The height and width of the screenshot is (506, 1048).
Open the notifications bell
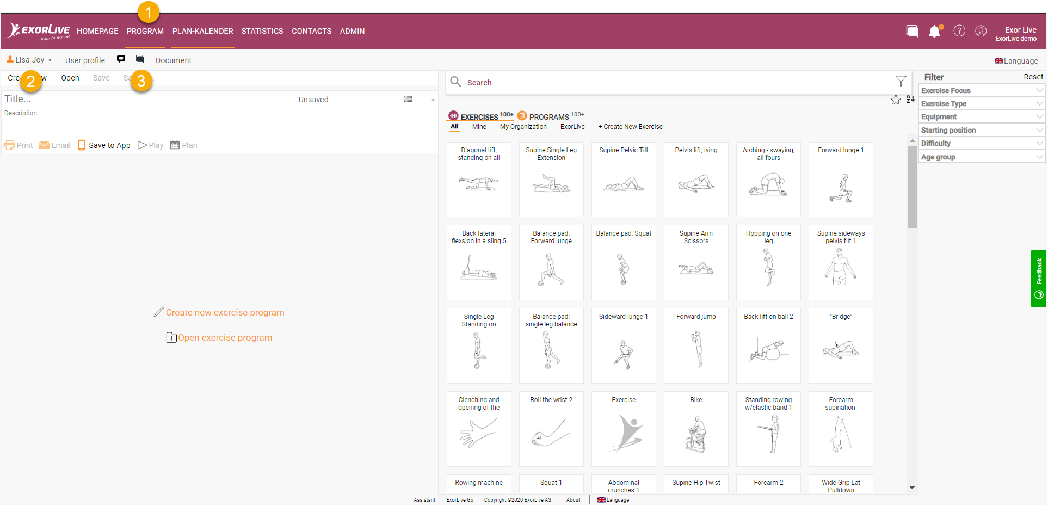tap(935, 31)
